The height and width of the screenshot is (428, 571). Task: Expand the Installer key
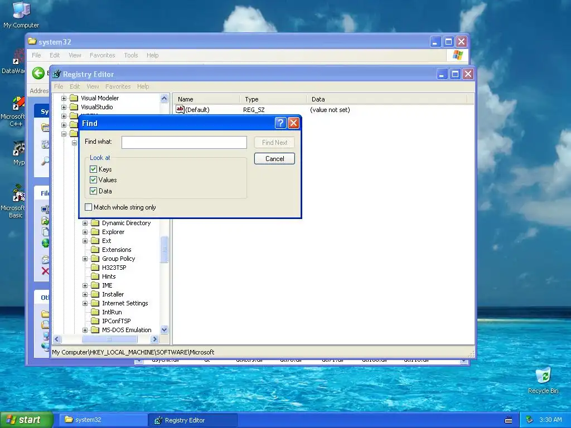click(85, 294)
